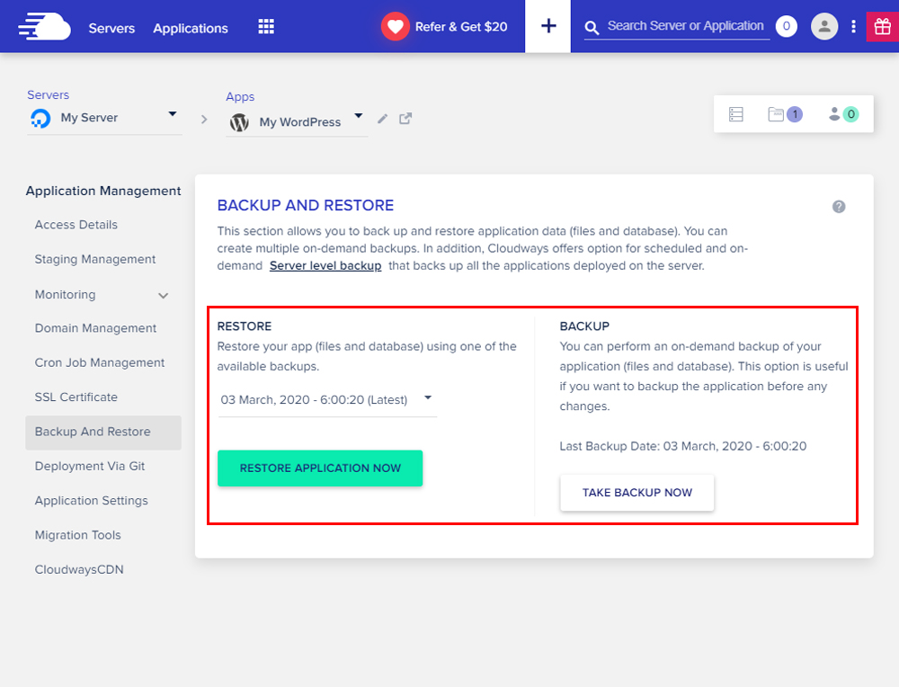Open the Applications top menu
The image size is (899, 687).
[x=191, y=28]
